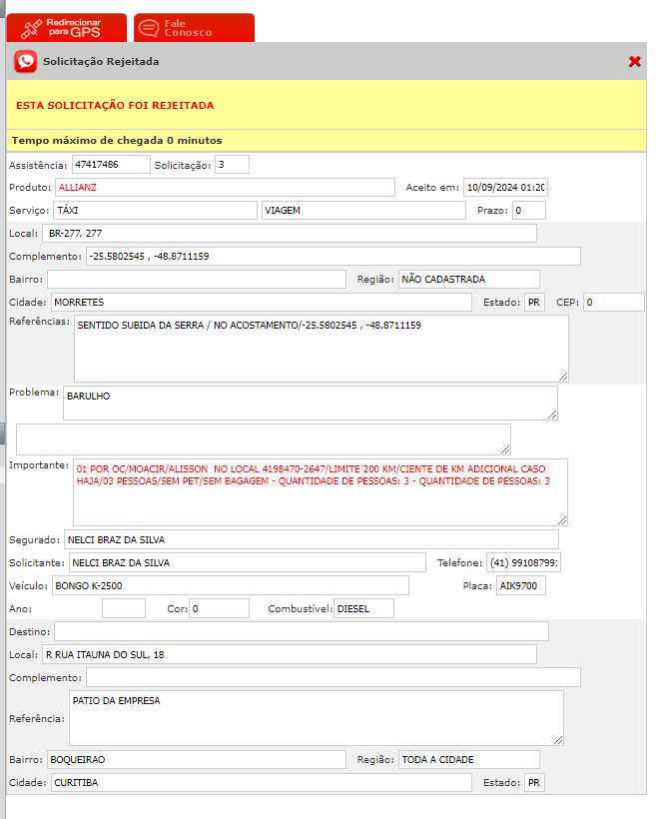Select the Prazo field
The image size is (657, 819).
tap(529, 211)
